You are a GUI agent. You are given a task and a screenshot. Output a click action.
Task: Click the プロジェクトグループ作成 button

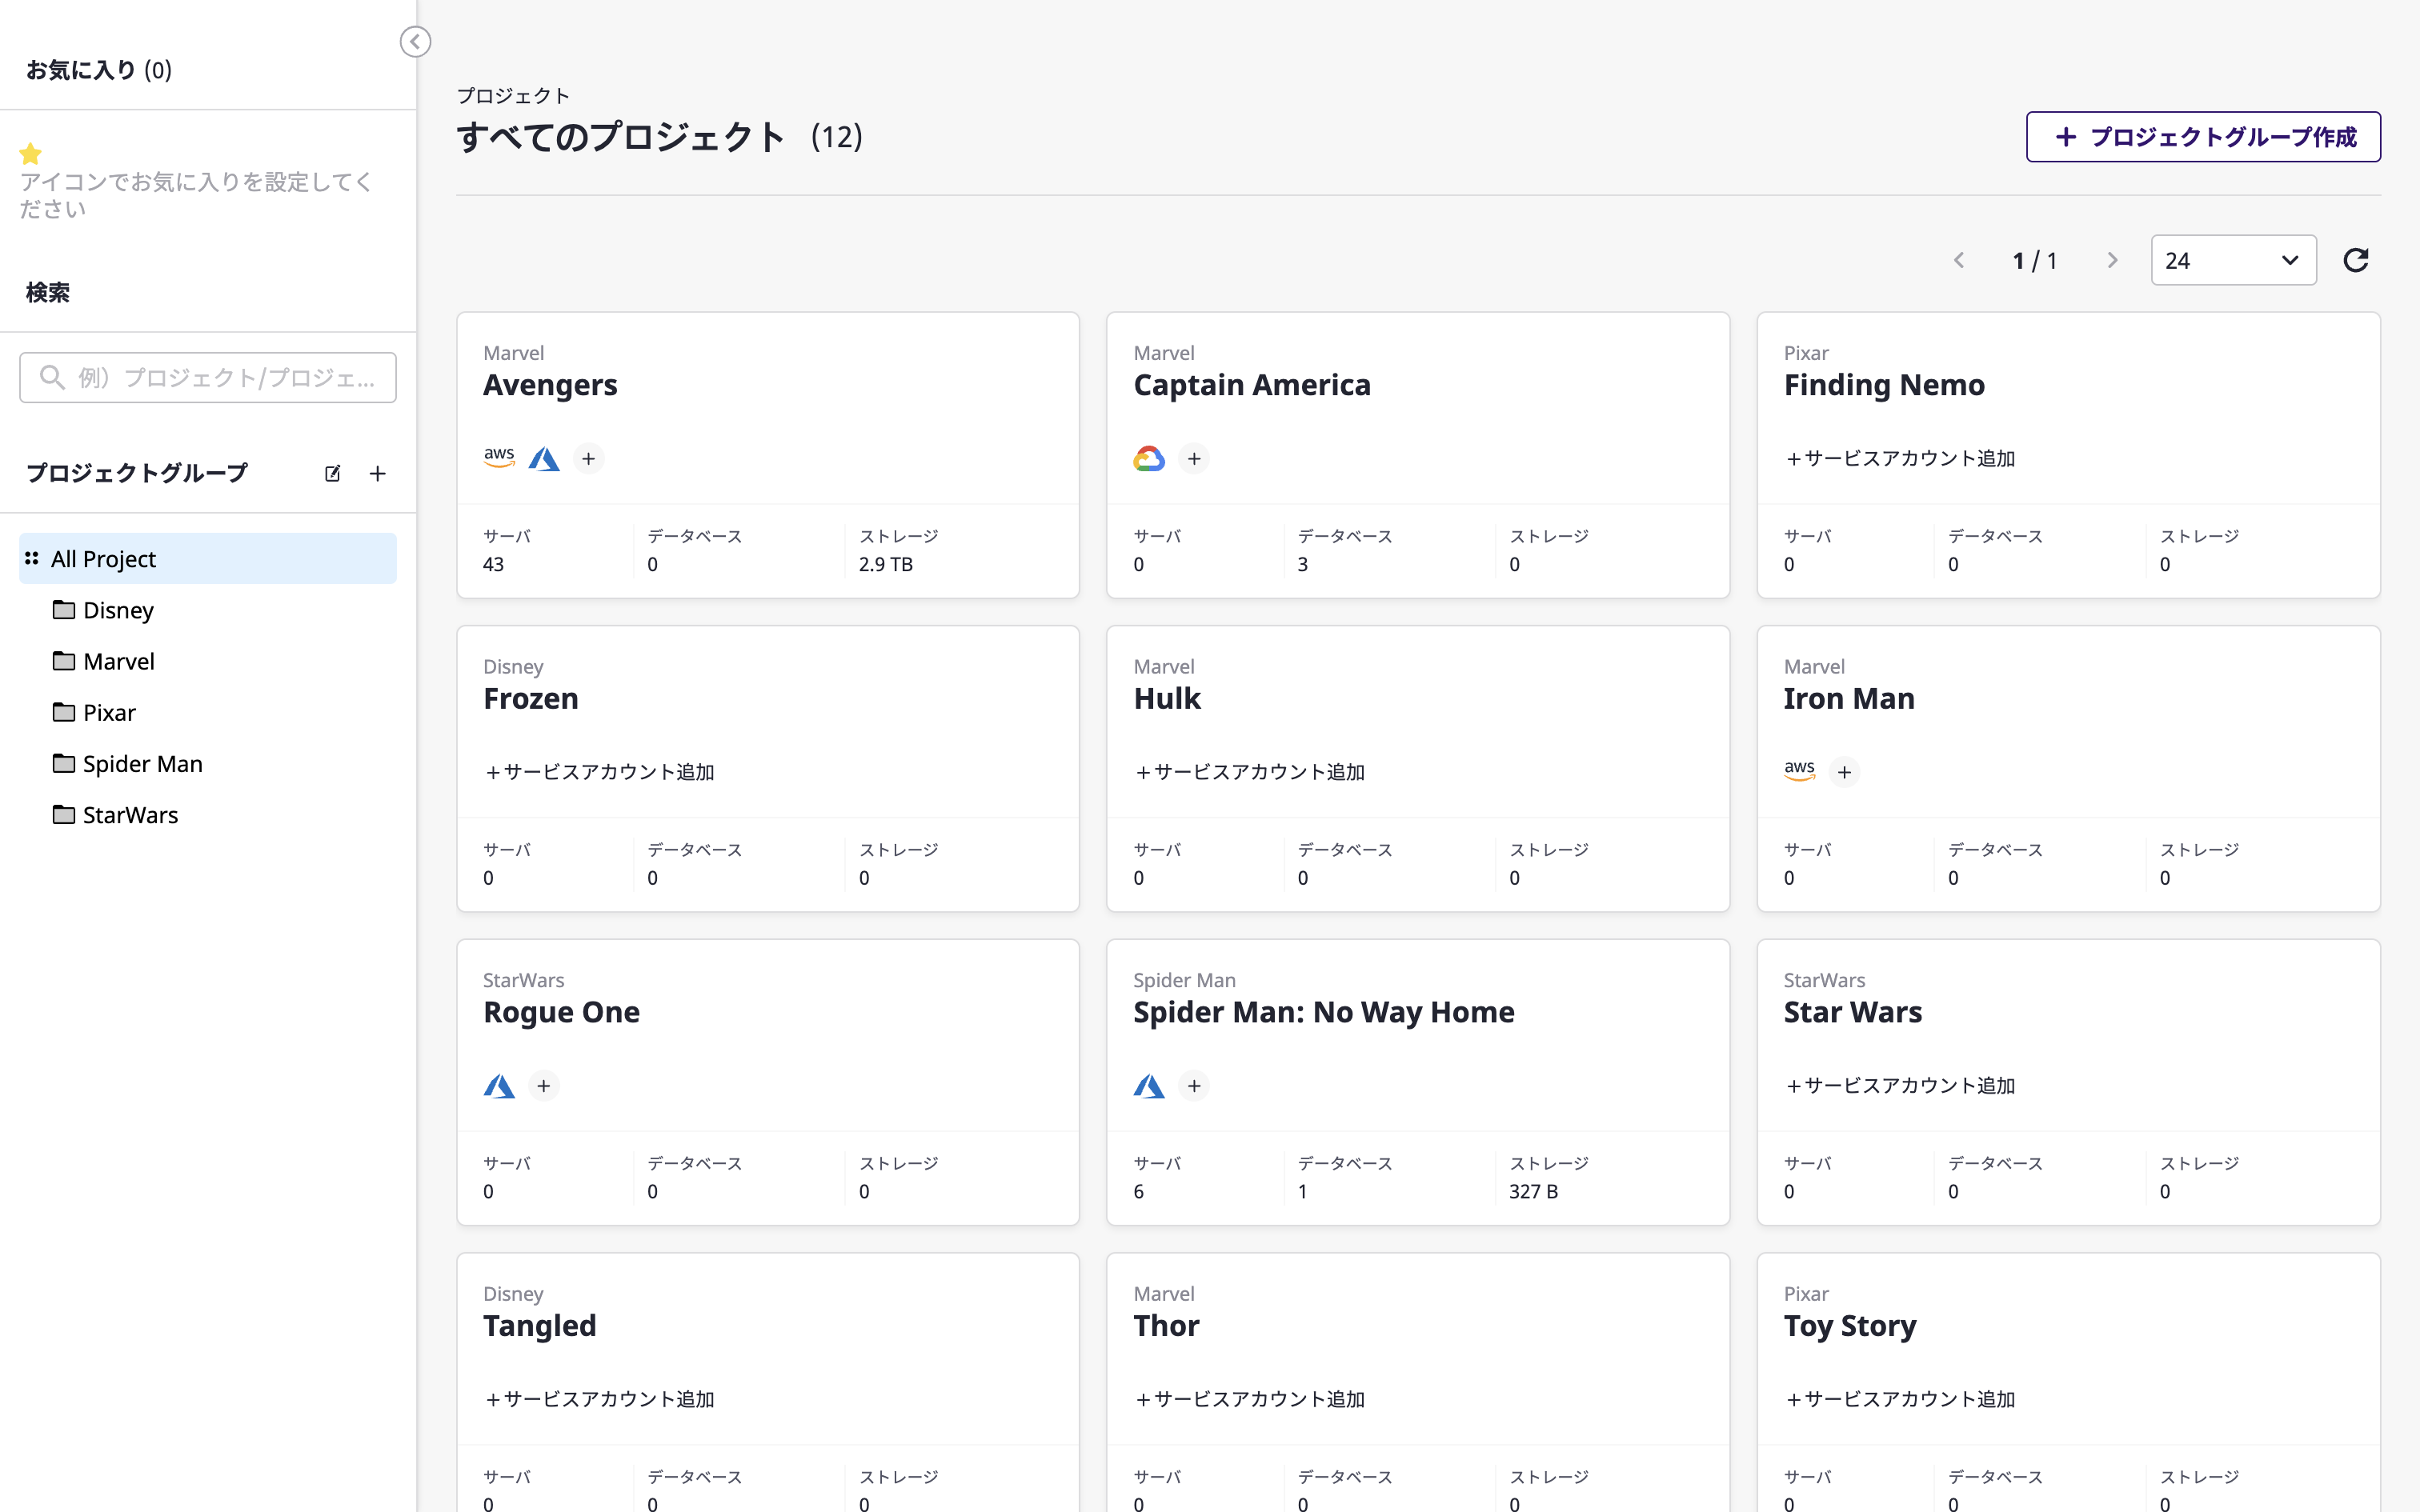[2202, 137]
